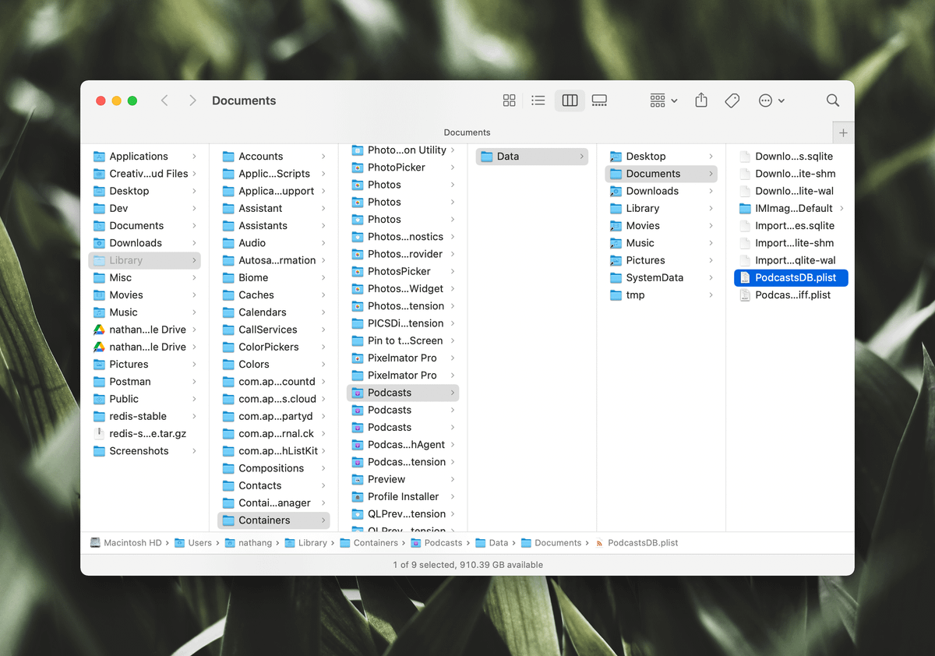Jump to Containers in path bar
This screenshot has width=935, height=656.
(x=376, y=543)
